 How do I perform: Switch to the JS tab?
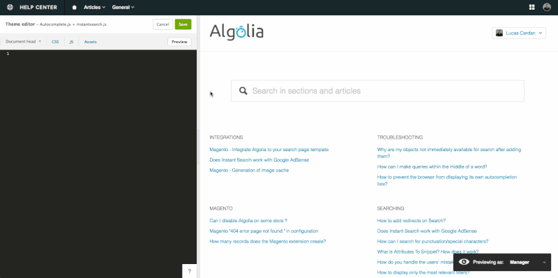click(x=71, y=42)
